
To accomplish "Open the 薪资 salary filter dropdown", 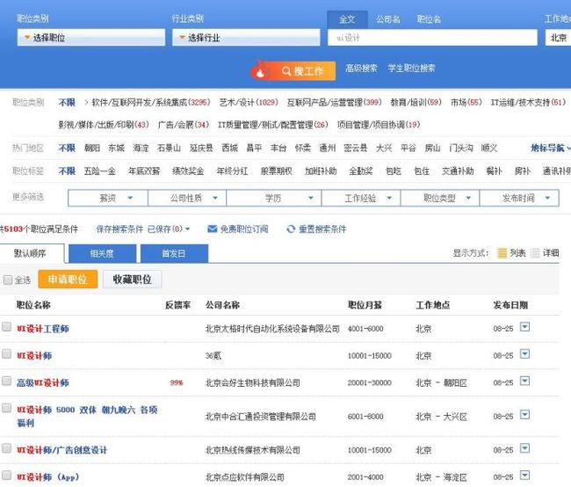I will click(108, 198).
